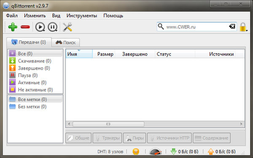Click download speed 0 Б/с text
The image size is (253, 158).
188,152
